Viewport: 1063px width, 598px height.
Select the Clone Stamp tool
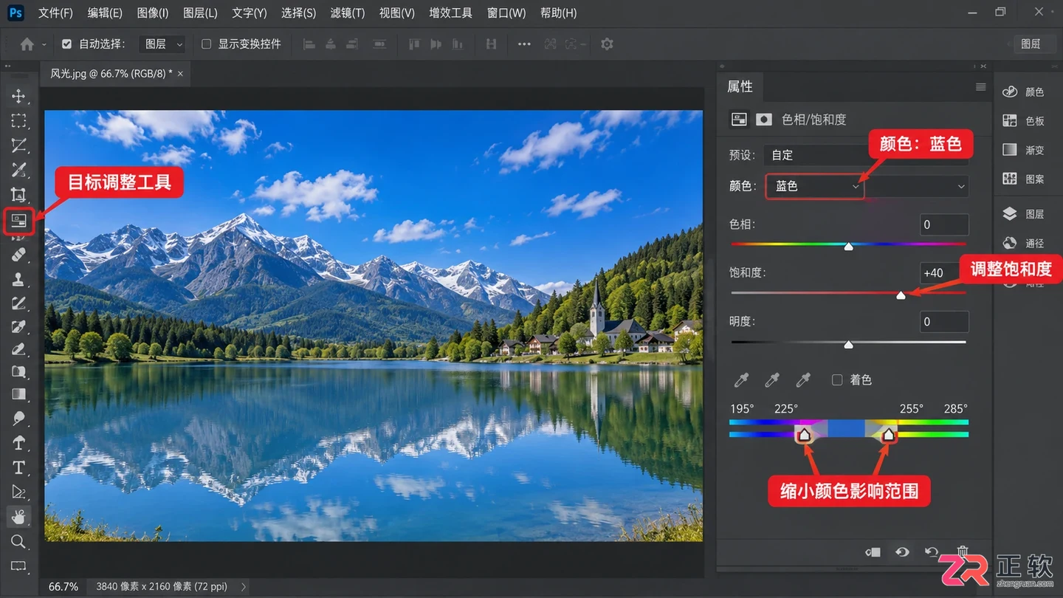(x=18, y=279)
